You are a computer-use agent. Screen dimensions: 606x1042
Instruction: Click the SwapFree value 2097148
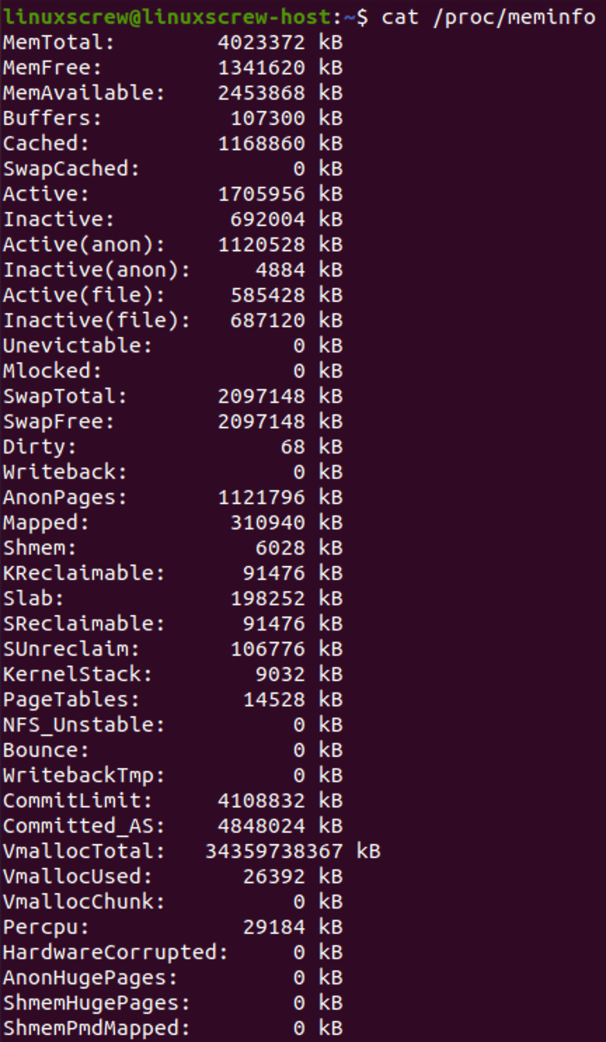262,421
